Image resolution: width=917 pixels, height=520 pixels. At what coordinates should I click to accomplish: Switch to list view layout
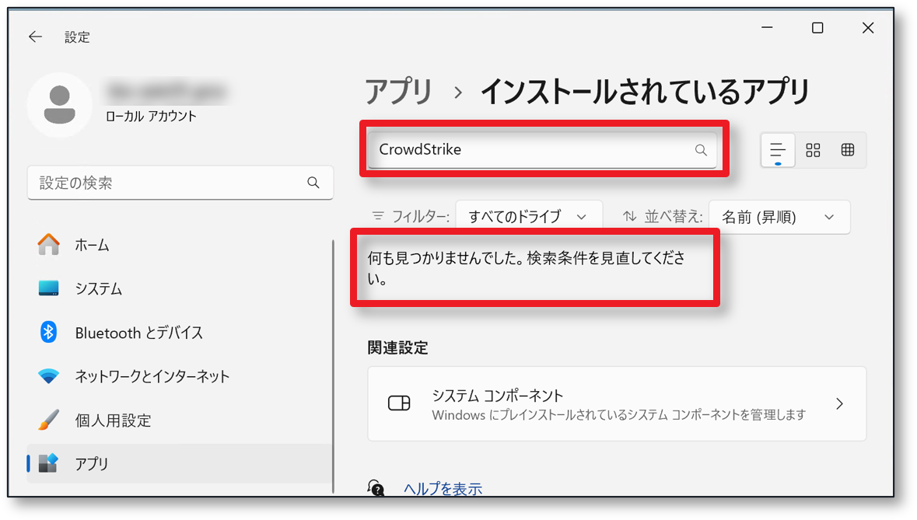[777, 150]
